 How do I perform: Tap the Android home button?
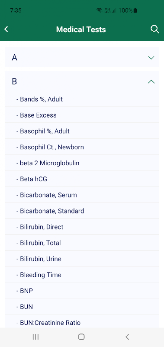pyautogui.click(x=81, y=337)
